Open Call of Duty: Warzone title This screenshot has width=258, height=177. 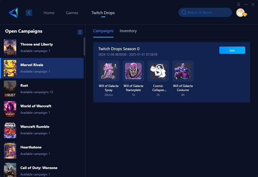[x=39, y=168]
